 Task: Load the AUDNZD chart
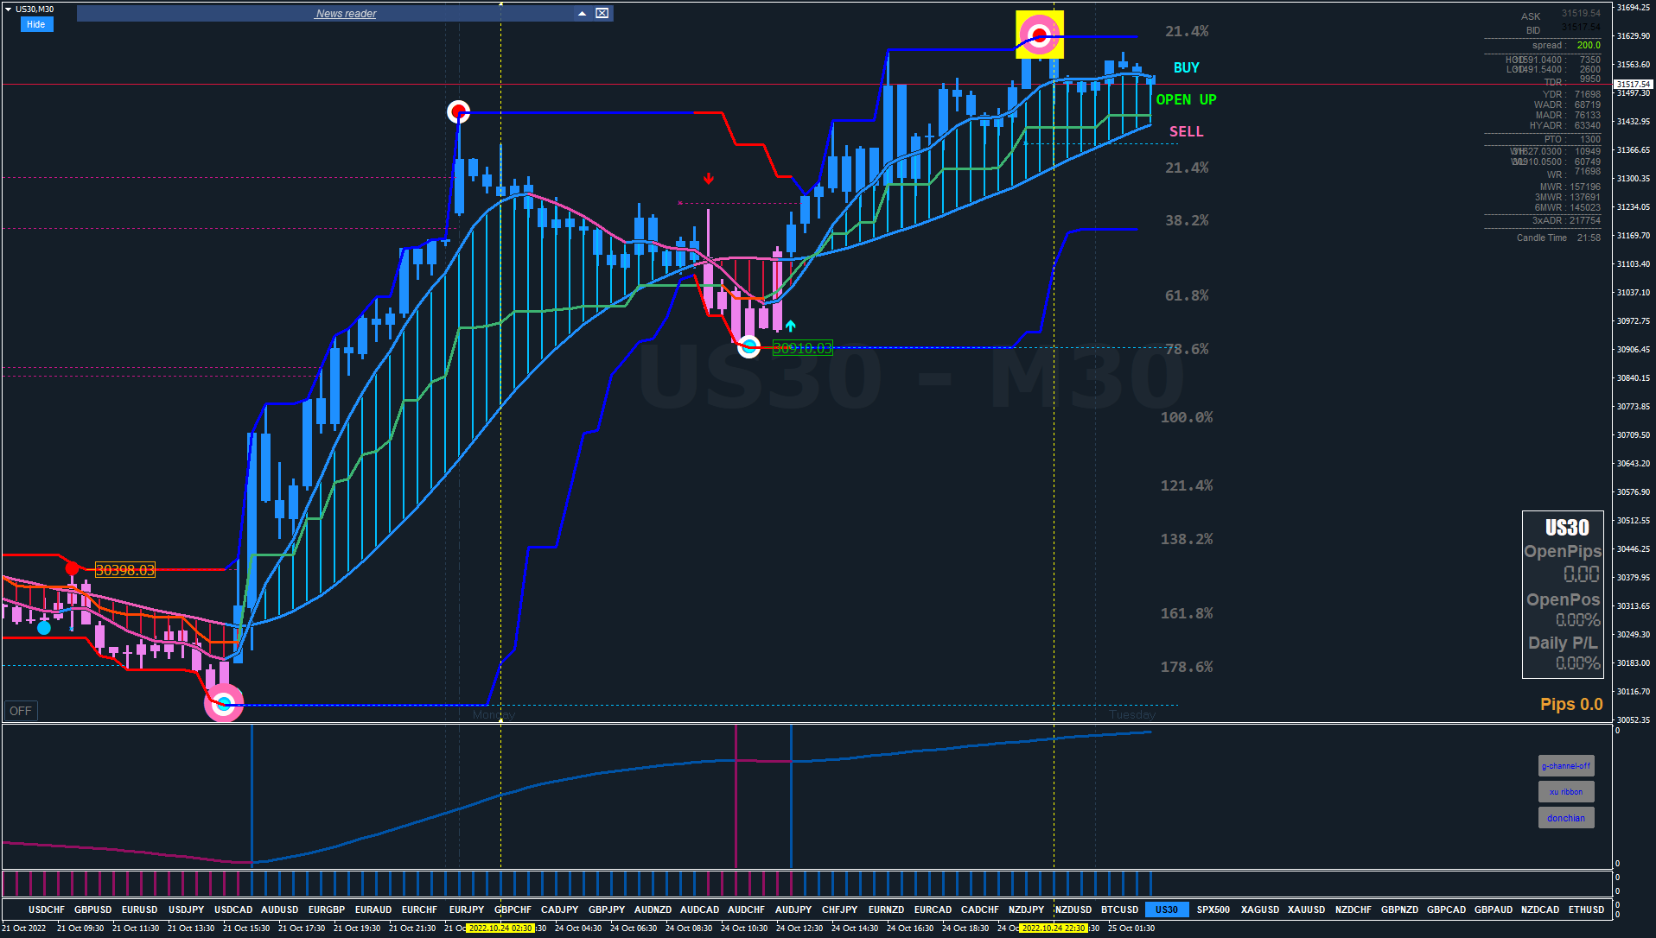[653, 909]
